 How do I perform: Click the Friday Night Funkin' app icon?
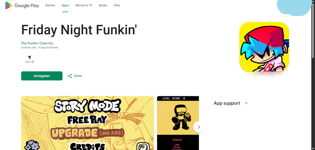pyautogui.click(x=264, y=47)
